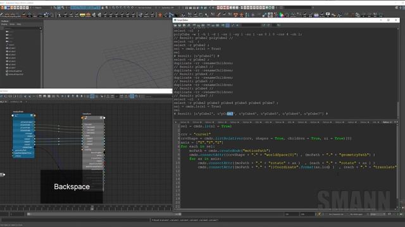Select curve1 in the Outliner

click(x=11, y=45)
